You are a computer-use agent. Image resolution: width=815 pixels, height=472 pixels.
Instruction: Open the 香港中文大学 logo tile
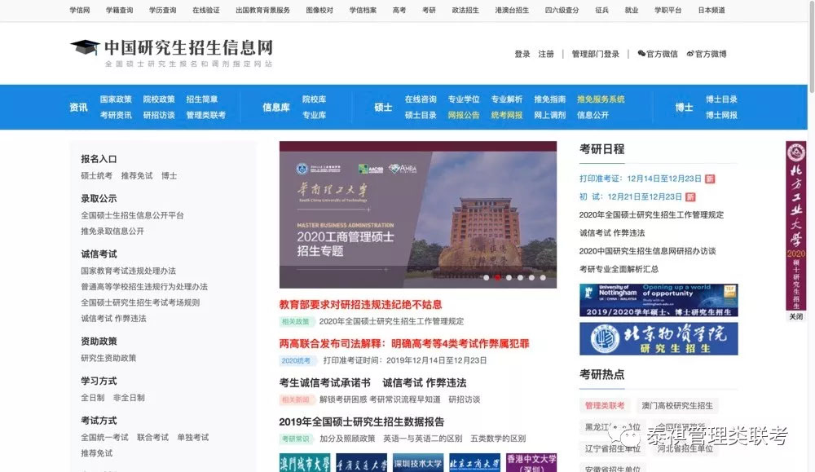(531, 463)
